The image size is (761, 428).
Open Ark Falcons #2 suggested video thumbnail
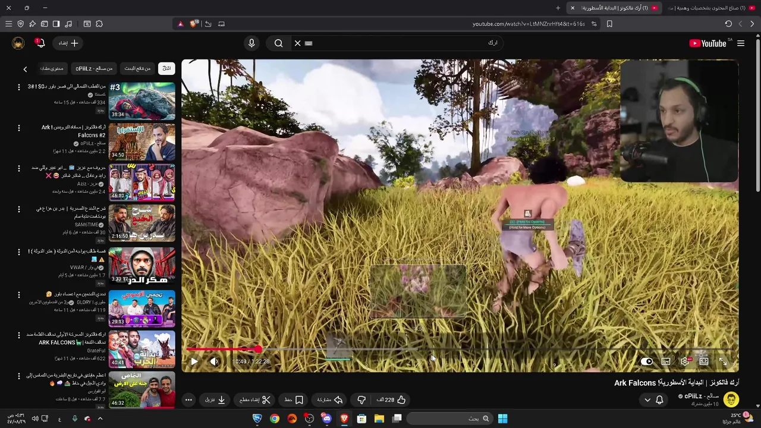(x=142, y=141)
